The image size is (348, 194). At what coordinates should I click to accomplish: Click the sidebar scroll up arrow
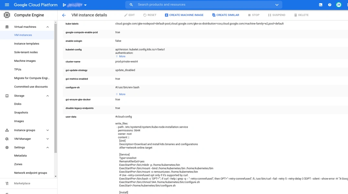[56, 22]
